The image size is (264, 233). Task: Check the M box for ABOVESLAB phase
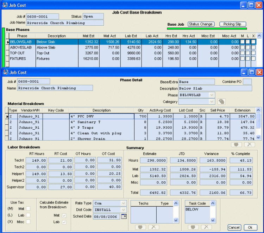(x=243, y=47)
